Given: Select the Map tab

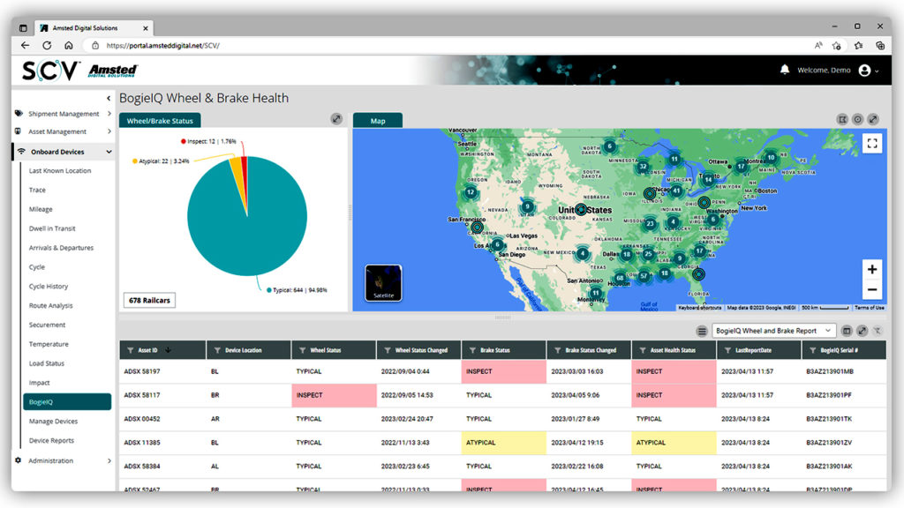Looking at the screenshot, I should 377,121.
